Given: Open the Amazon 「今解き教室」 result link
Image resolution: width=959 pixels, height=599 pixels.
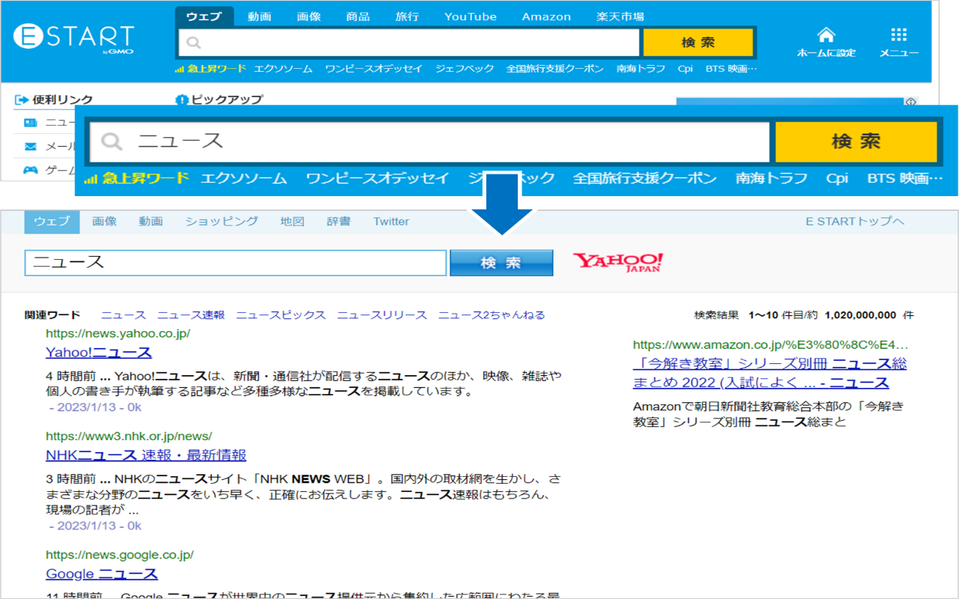Looking at the screenshot, I should (769, 373).
